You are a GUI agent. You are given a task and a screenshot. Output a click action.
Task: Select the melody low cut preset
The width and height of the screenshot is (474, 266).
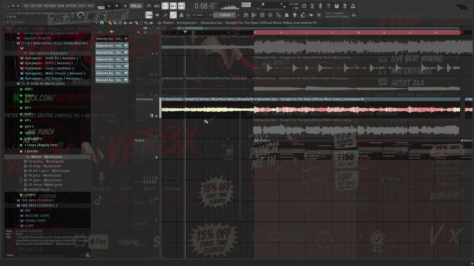(39, 189)
